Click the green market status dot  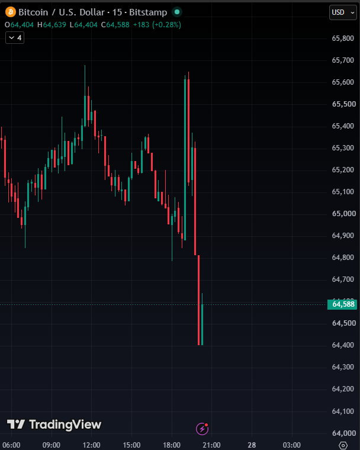(177, 12)
